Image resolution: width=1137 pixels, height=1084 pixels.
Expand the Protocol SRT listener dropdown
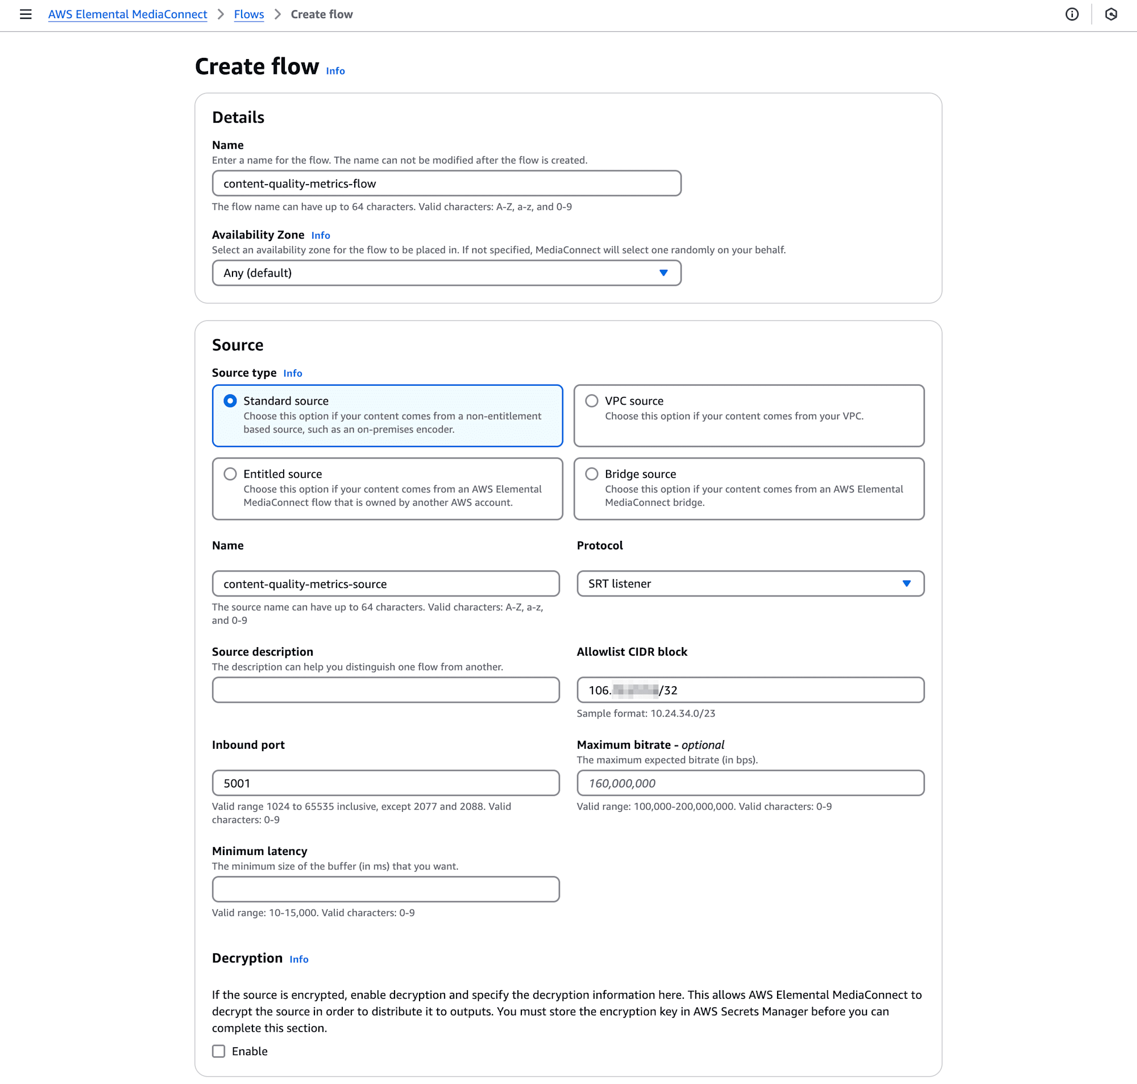906,583
